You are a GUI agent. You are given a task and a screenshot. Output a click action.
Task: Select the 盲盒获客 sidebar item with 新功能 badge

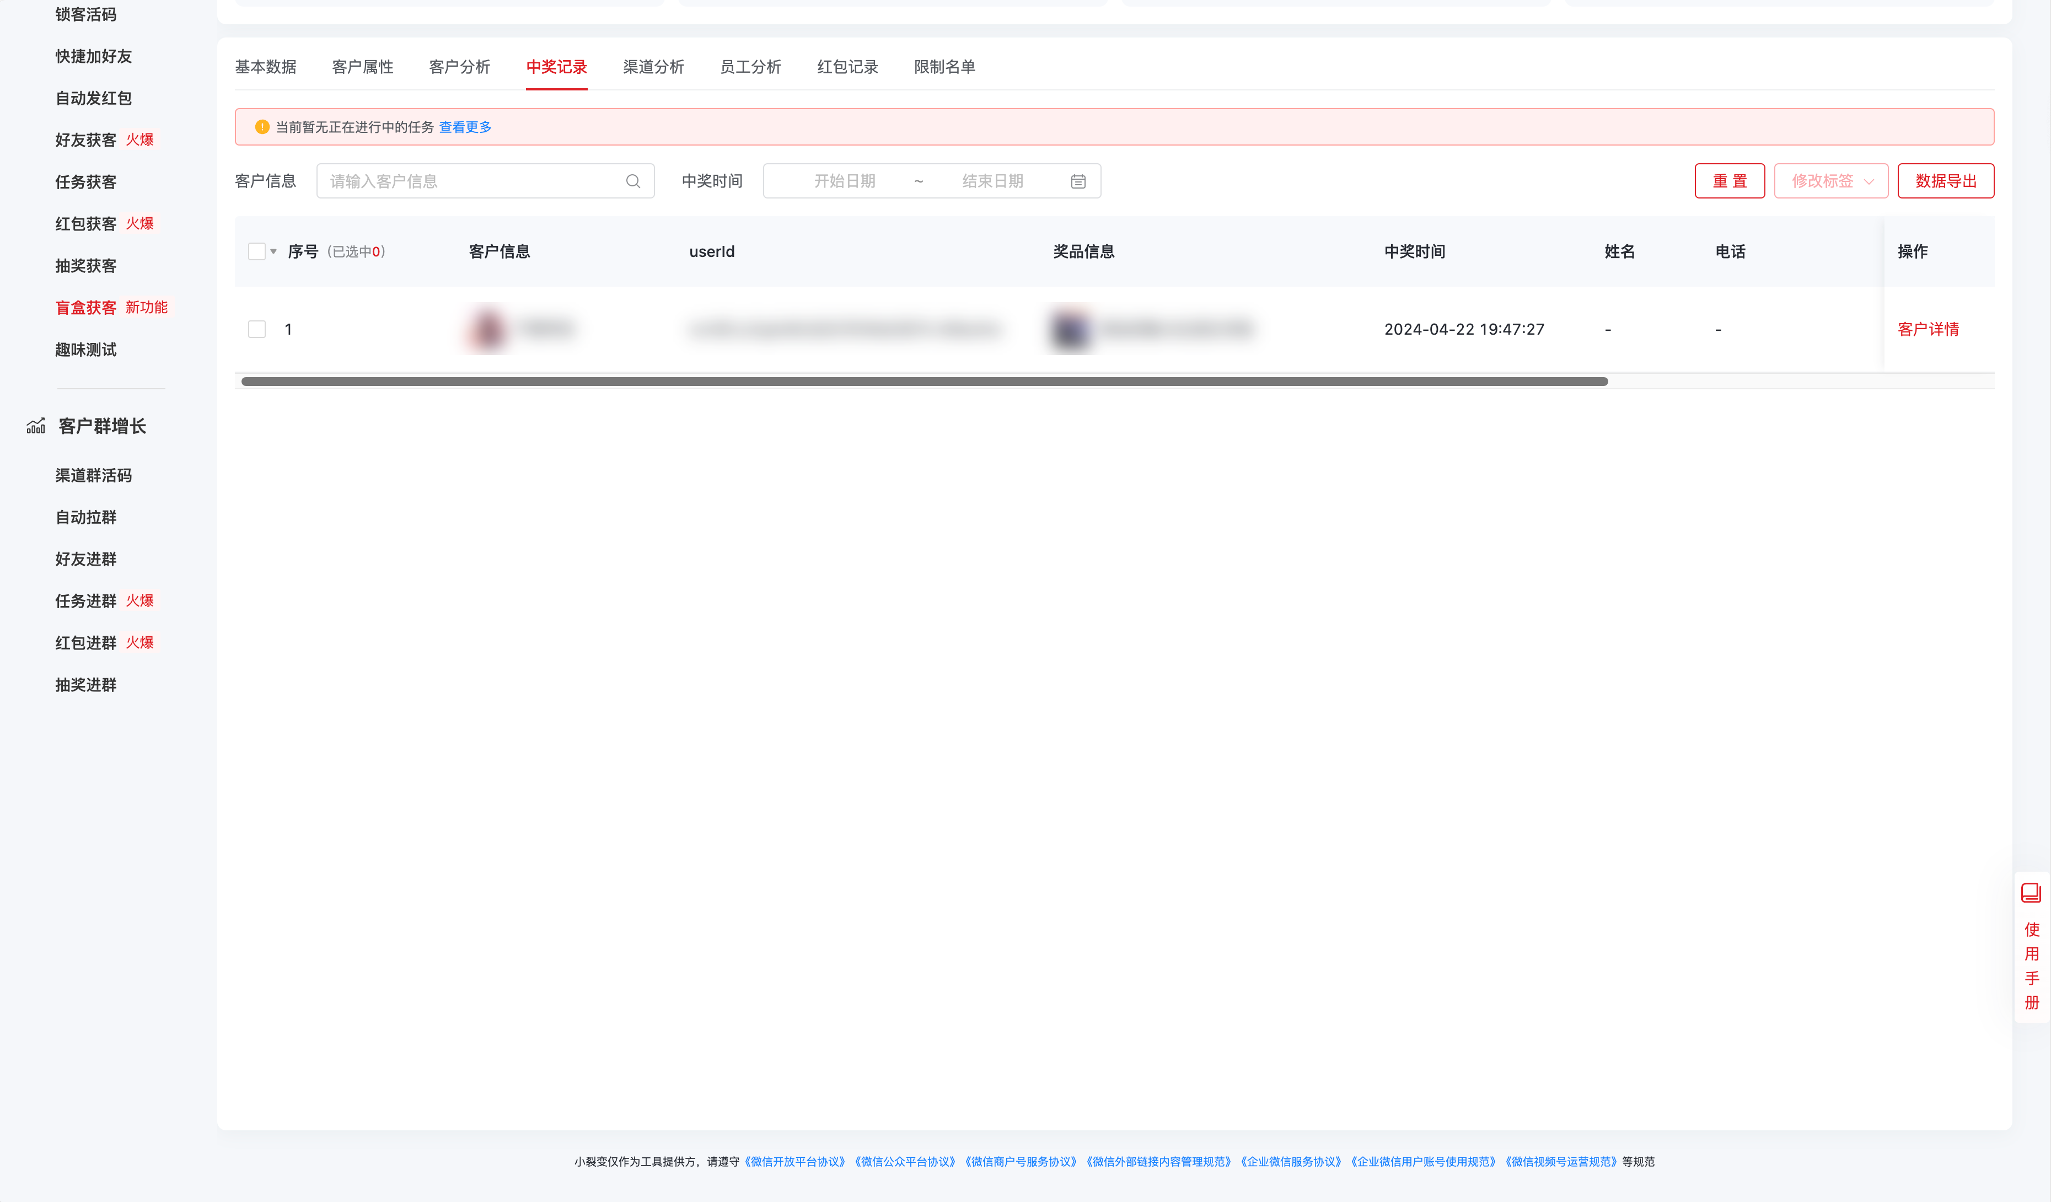(85, 307)
